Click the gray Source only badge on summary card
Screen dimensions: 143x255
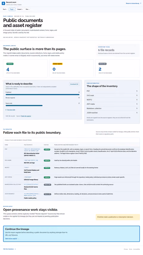click(102, 64)
